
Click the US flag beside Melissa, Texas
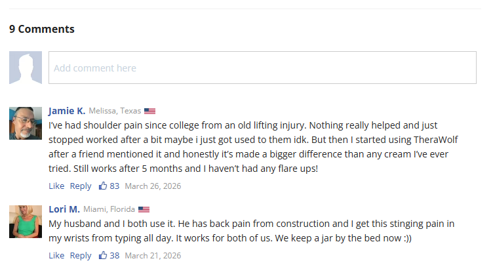[149, 111]
